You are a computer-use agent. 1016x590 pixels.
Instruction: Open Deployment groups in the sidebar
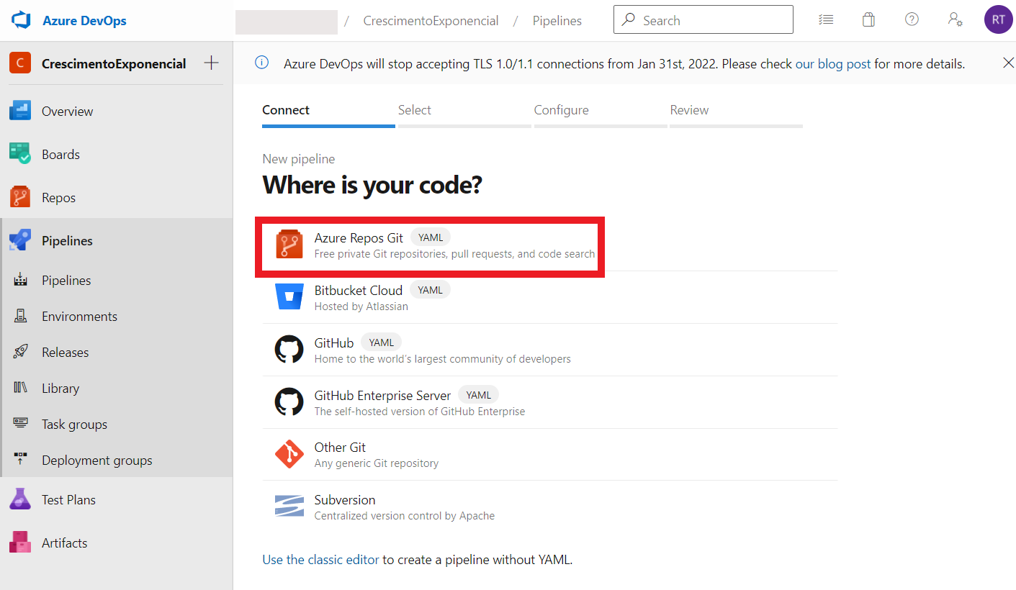(117, 460)
